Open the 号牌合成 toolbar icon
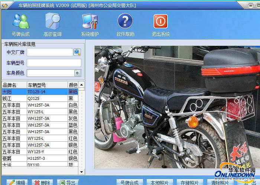Image resolution: width=260 pixels, height=185 pixels. tap(21, 25)
